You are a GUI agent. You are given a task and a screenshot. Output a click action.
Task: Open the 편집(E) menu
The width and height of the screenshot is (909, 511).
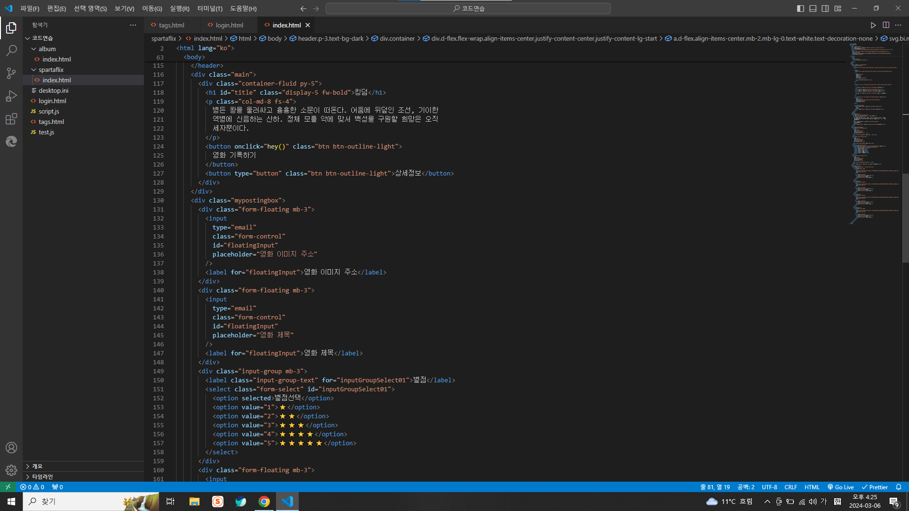56,9
